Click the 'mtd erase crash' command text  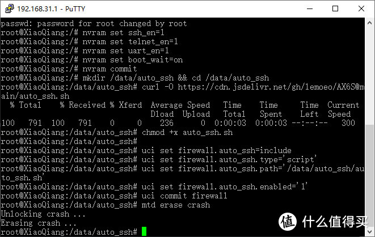(176, 205)
